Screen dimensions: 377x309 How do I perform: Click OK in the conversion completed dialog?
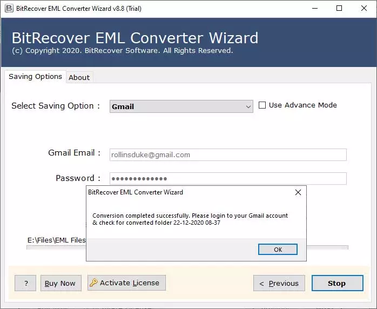278,250
